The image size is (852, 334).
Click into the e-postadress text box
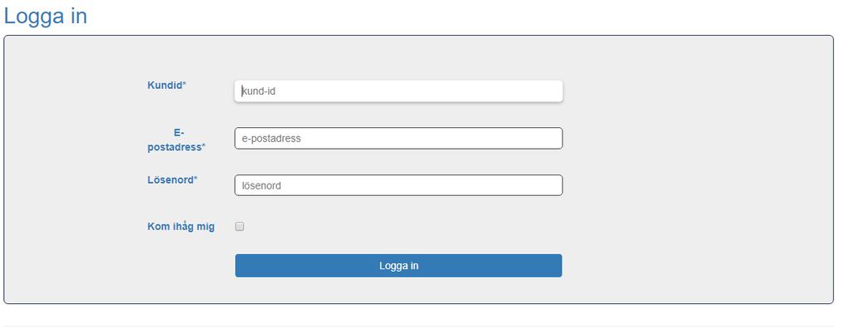[x=399, y=138]
